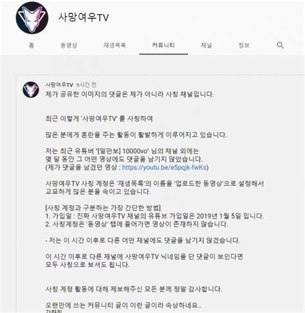Click the 모두 사칭으로 보셔도 됩니다 line

88,265
